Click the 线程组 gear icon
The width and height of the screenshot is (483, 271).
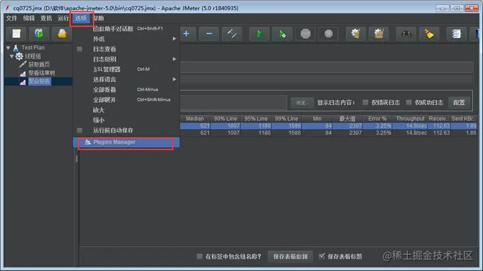(x=19, y=56)
